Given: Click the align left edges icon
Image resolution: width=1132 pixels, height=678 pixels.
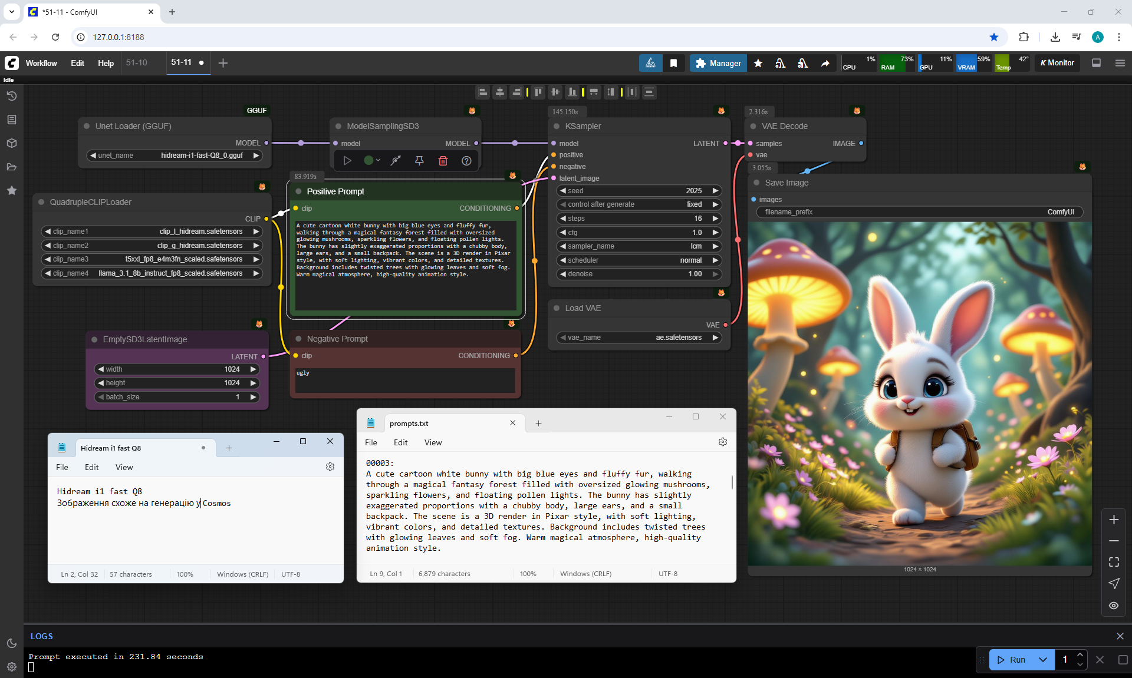Looking at the screenshot, I should click(x=483, y=92).
